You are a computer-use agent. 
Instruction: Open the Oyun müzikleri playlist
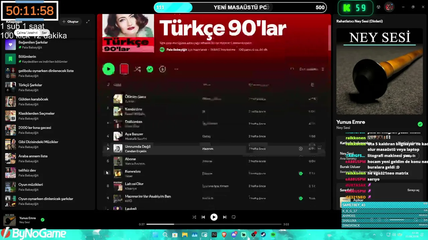(x=48, y=187)
